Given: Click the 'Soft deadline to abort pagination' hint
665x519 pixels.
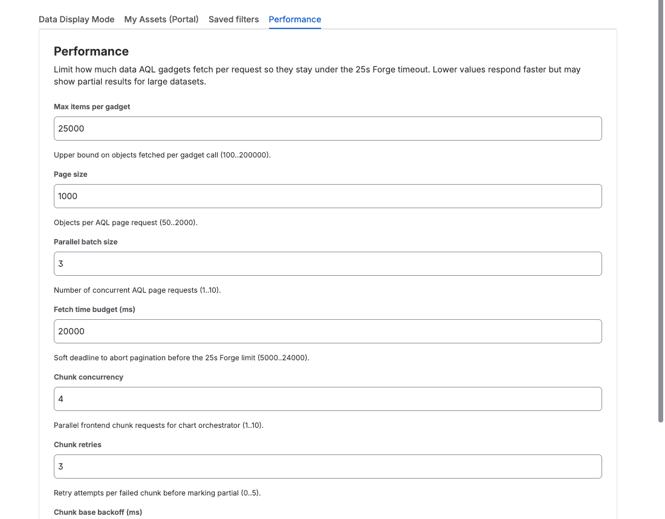Looking at the screenshot, I should click(x=181, y=358).
